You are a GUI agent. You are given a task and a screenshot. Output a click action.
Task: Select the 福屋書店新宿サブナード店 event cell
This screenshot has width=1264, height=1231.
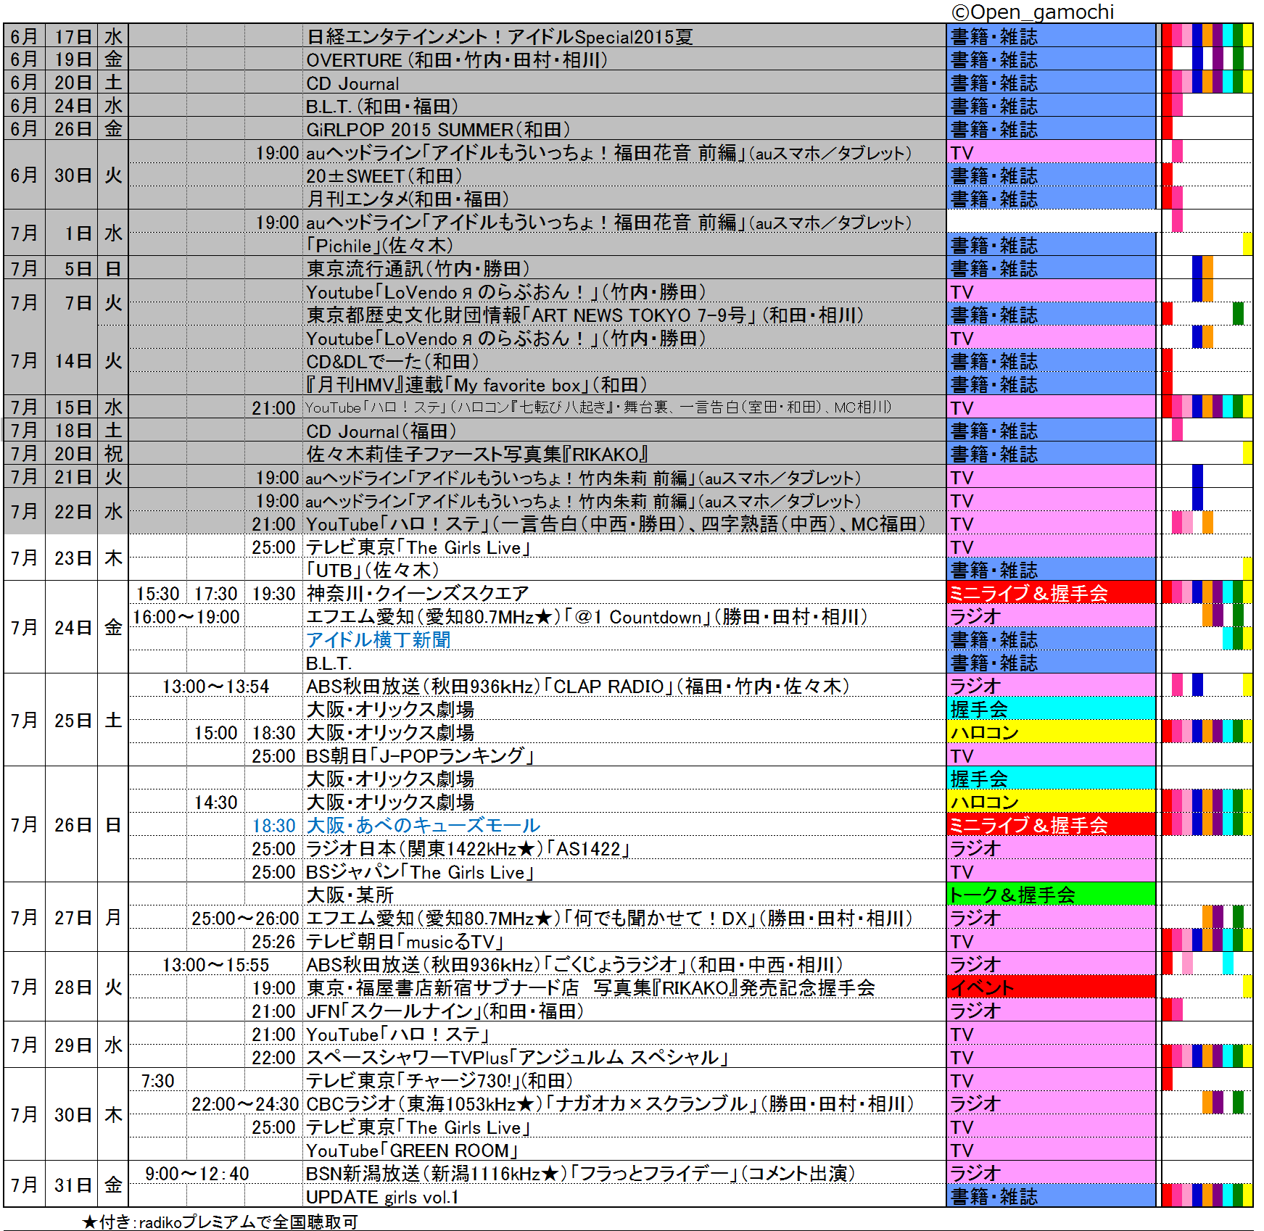[x=624, y=987]
